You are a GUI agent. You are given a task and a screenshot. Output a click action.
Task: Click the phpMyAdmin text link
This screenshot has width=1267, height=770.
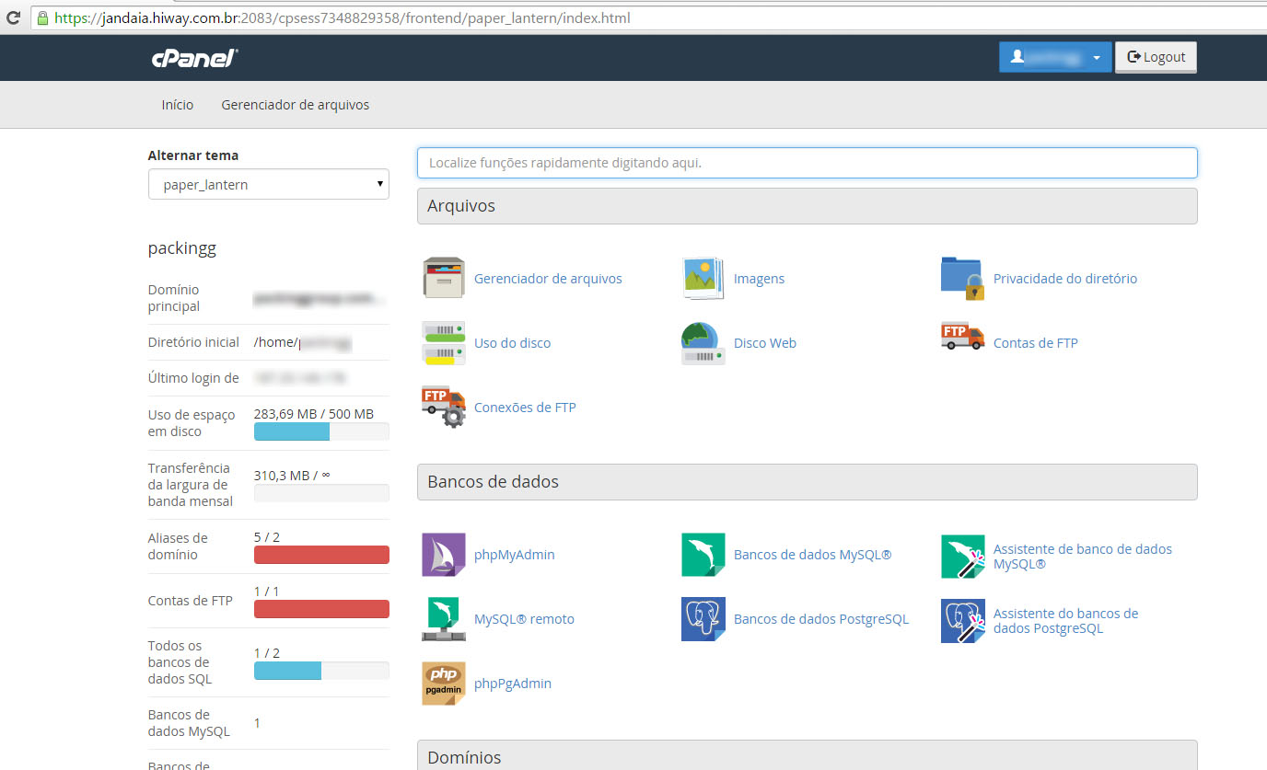point(515,555)
